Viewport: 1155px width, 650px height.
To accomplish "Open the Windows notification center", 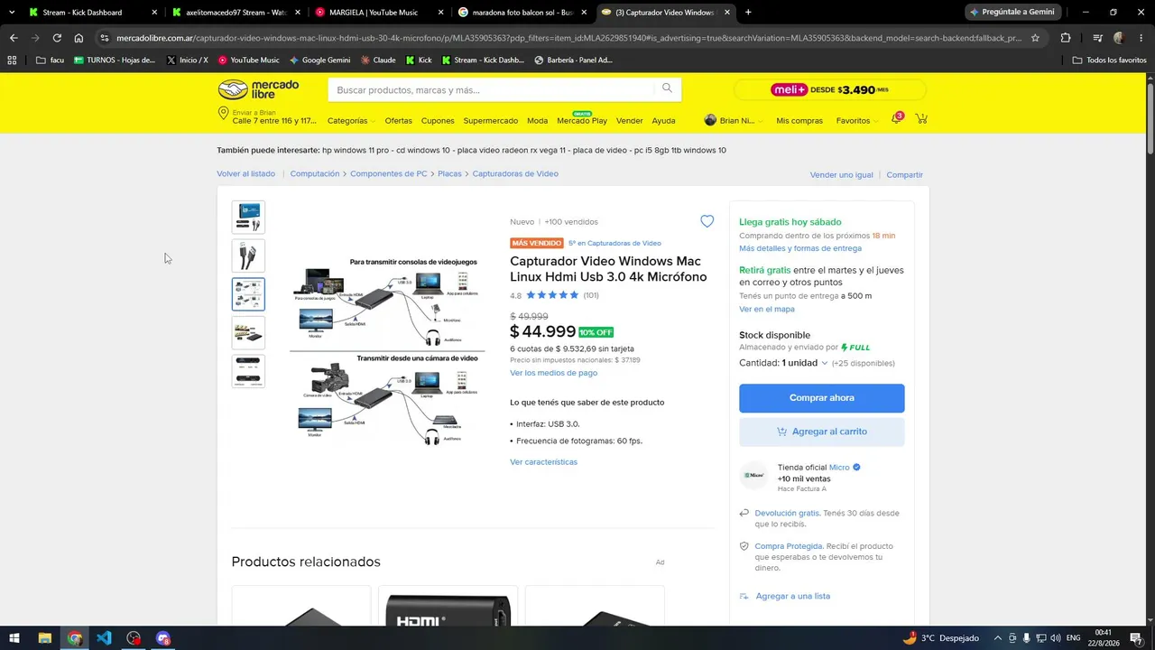I will [x=1136, y=638].
